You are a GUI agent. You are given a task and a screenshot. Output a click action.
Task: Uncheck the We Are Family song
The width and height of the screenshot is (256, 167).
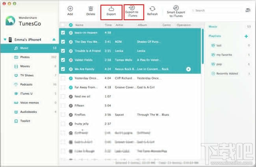click(x=63, y=69)
